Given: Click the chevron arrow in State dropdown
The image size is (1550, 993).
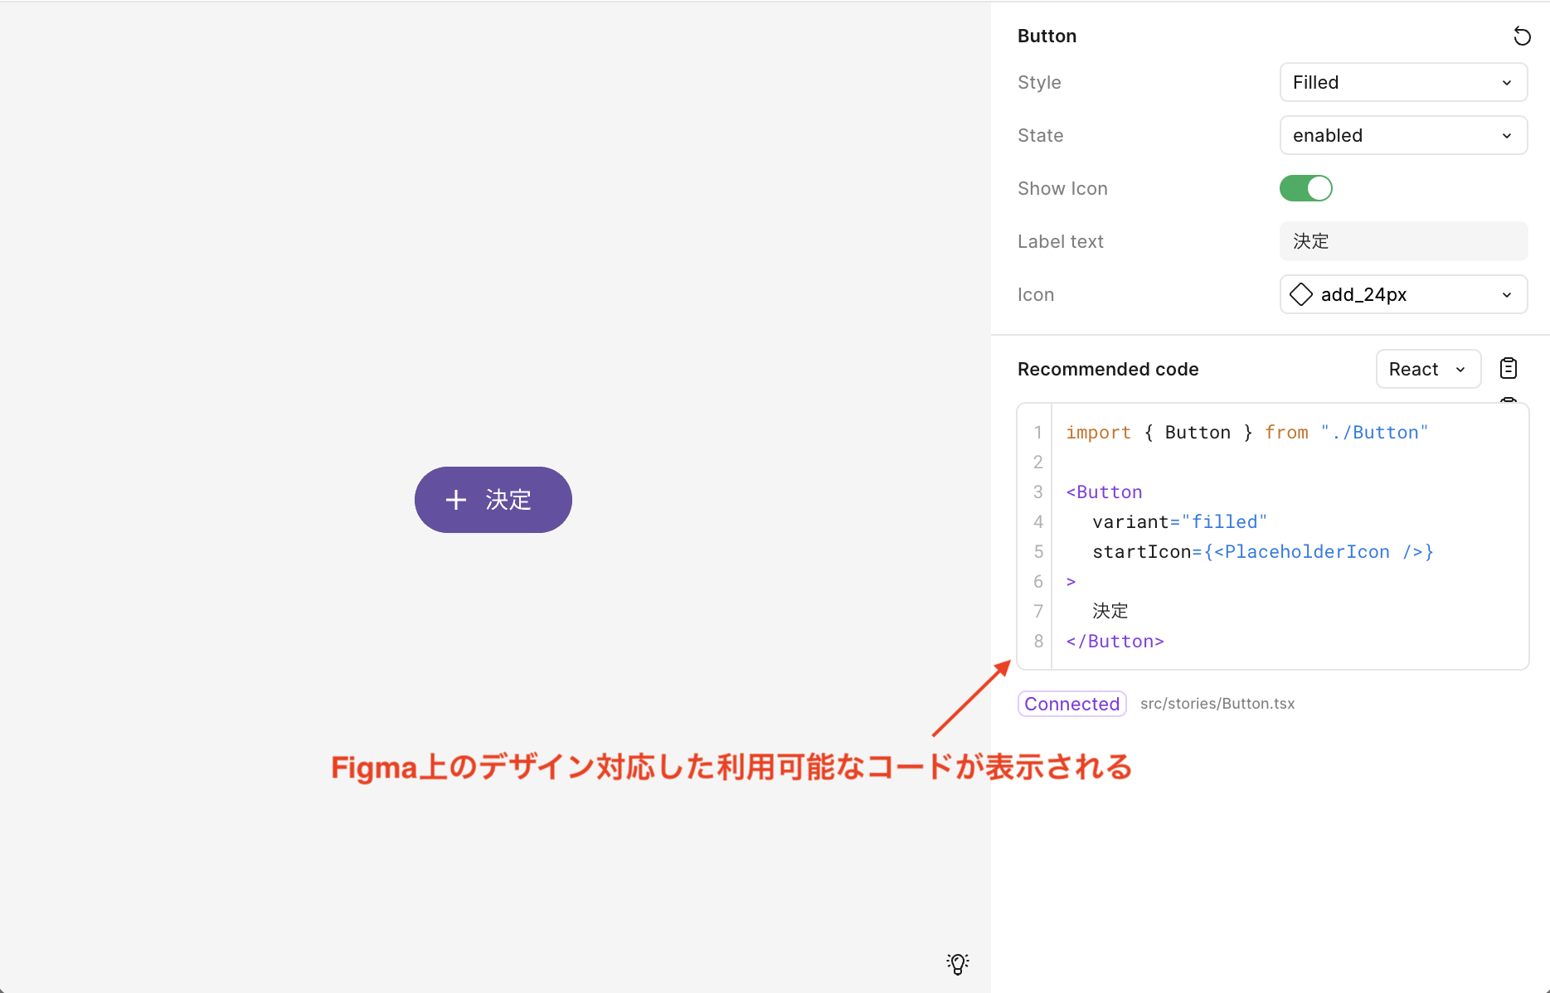Looking at the screenshot, I should (x=1506, y=136).
